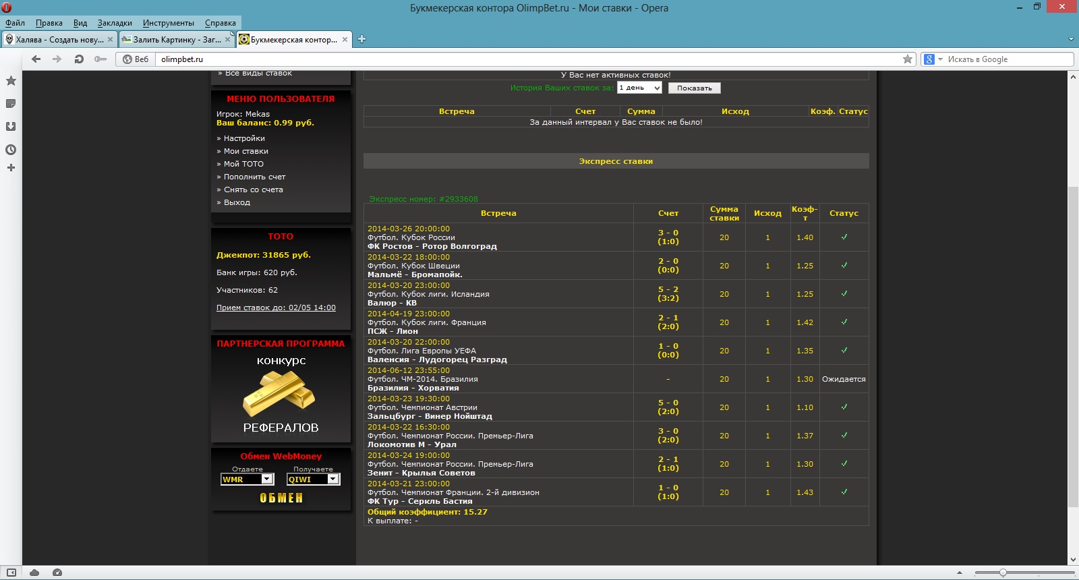
Task: Open the Снять со счета link
Action: (253, 190)
